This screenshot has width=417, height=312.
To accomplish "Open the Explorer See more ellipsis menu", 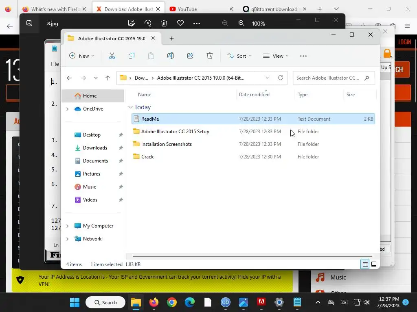I will pos(303,56).
